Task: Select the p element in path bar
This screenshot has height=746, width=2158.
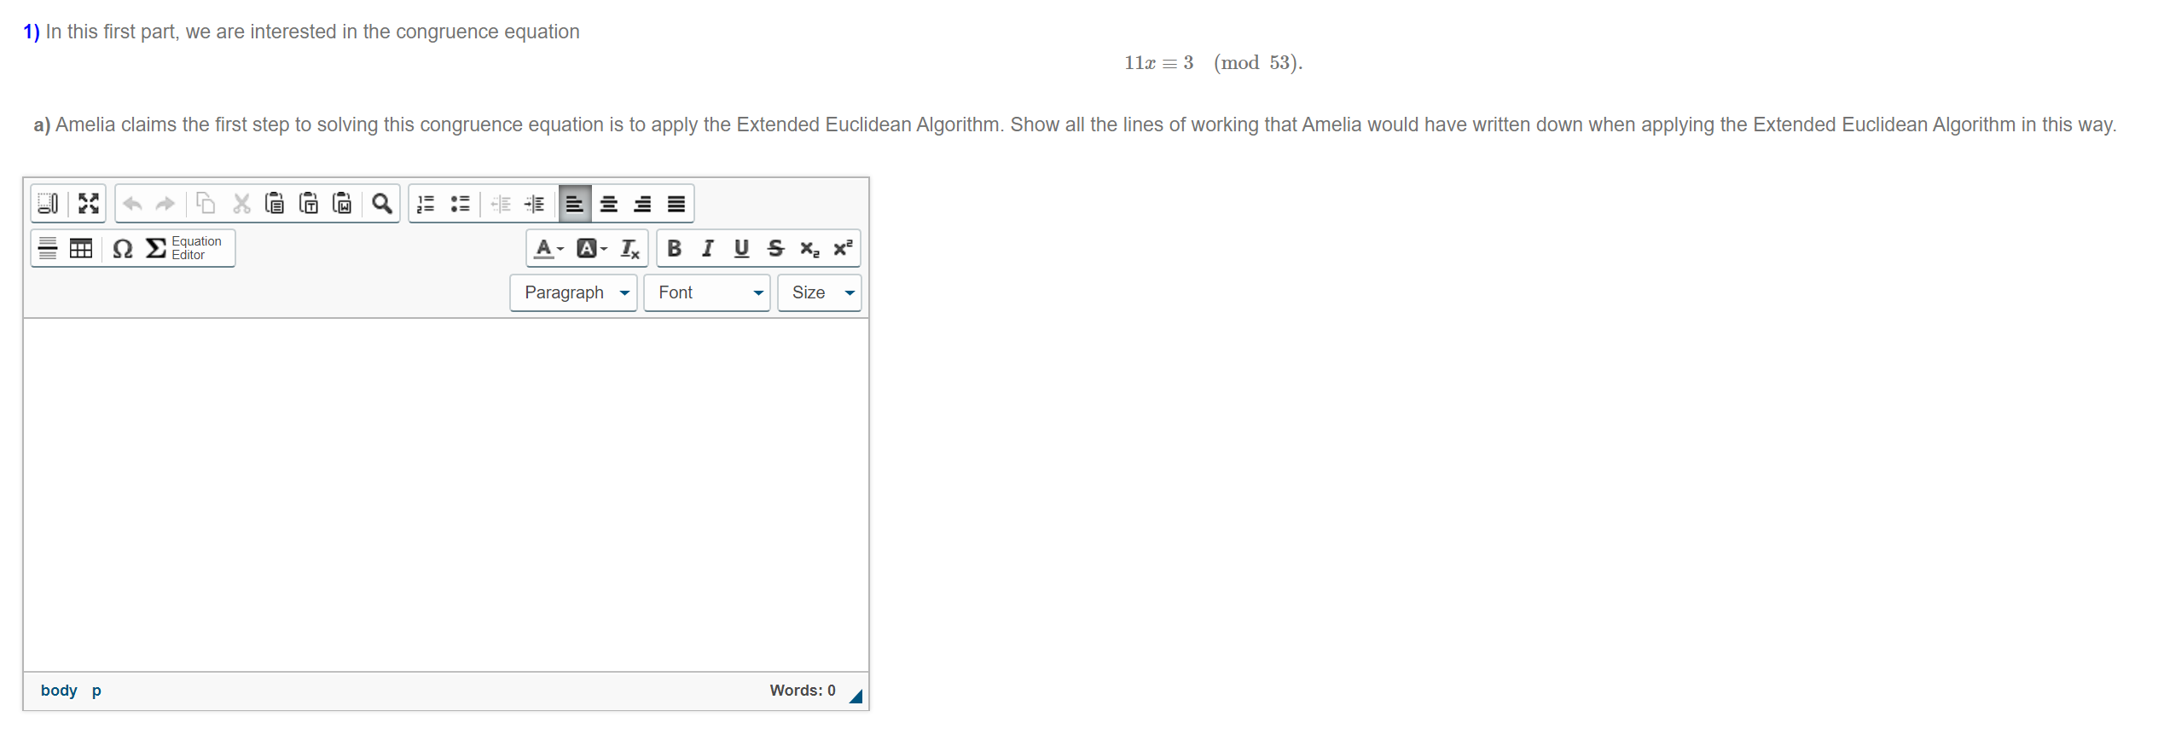Action: click(x=96, y=691)
